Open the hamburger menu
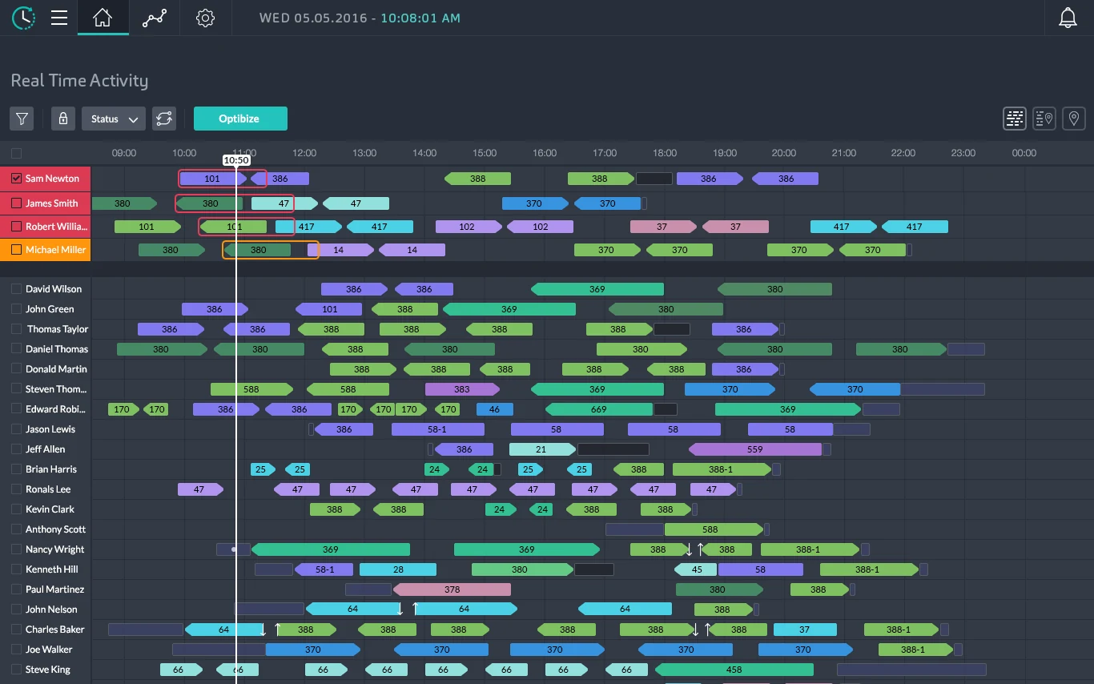This screenshot has width=1094, height=684. pyautogui.click(x=59, y=18)
